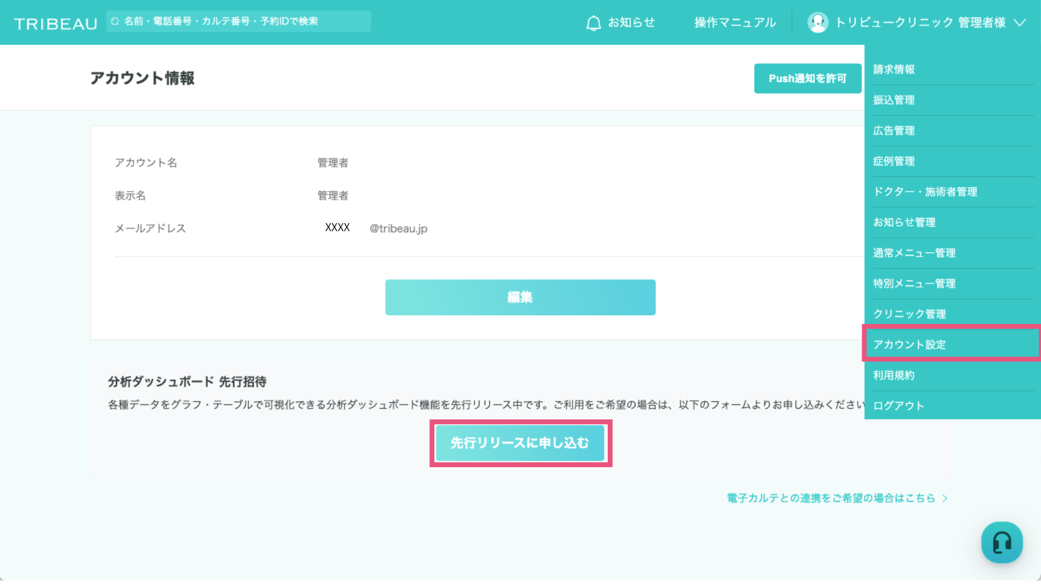This screenshot has height=586, width=1041.
Task: Open the headset support chat button
Action: [1001, 542]
